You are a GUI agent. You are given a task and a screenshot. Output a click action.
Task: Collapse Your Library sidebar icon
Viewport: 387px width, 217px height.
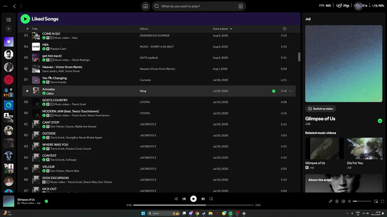click(x=8, y=20)
